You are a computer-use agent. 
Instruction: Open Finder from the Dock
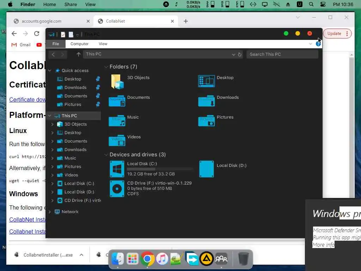tap(118, 259)
